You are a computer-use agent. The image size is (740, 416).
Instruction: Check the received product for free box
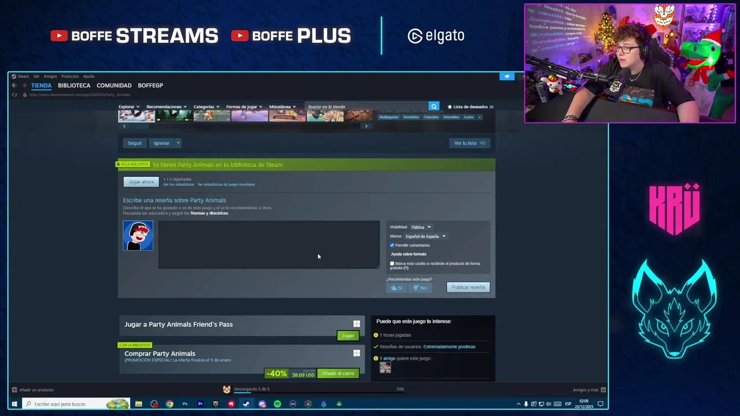tap(392, 263)
